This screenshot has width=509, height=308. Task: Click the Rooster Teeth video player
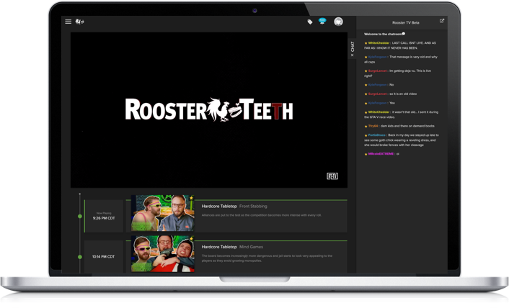click(209, 110)
